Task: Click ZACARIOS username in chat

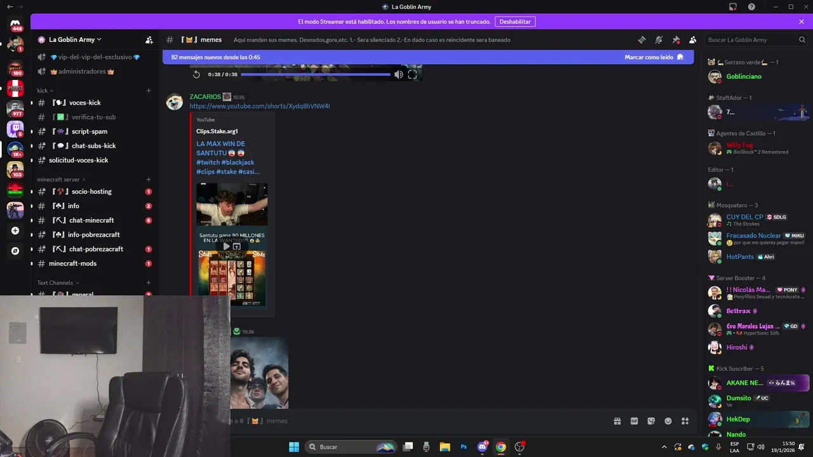Action: coord(205,96)
